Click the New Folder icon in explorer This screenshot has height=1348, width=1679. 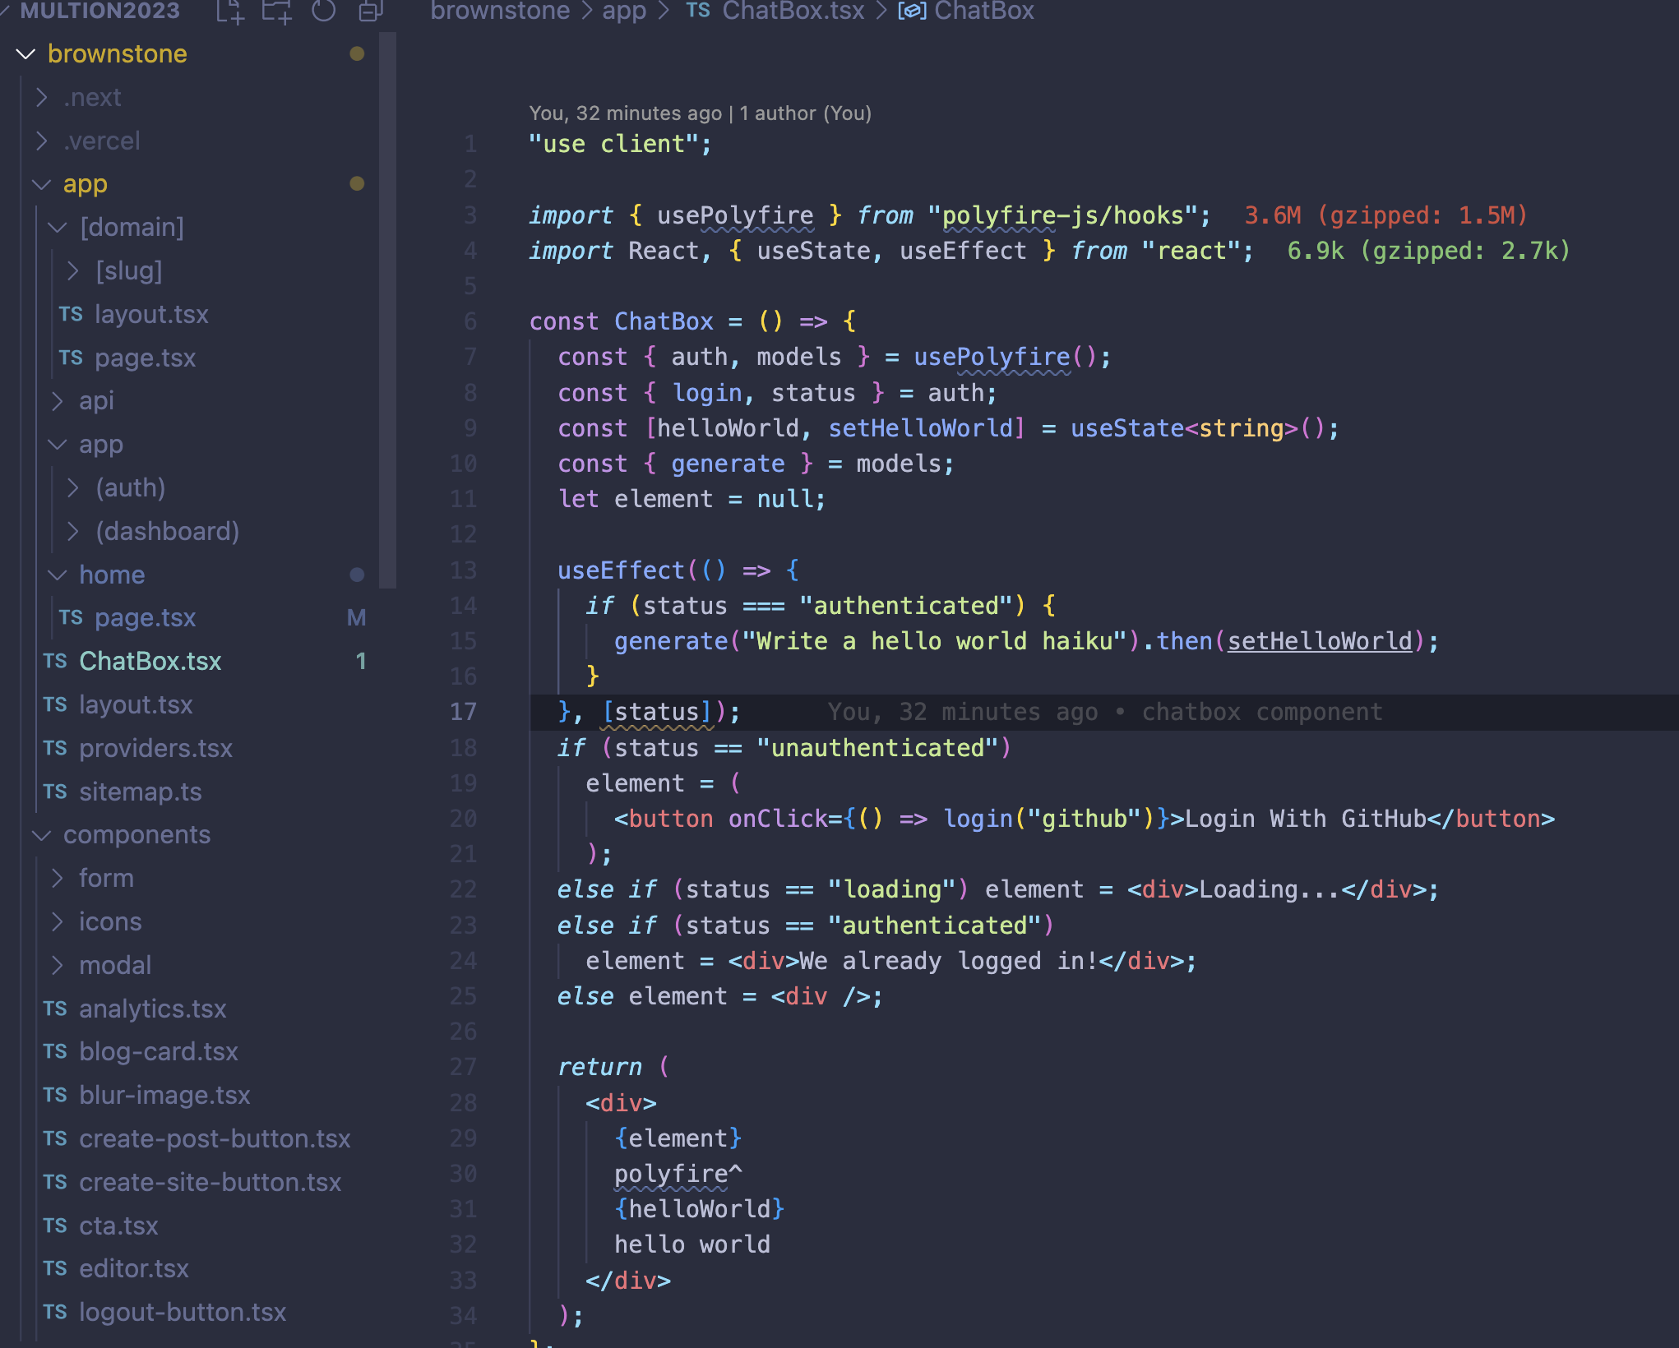277,12
